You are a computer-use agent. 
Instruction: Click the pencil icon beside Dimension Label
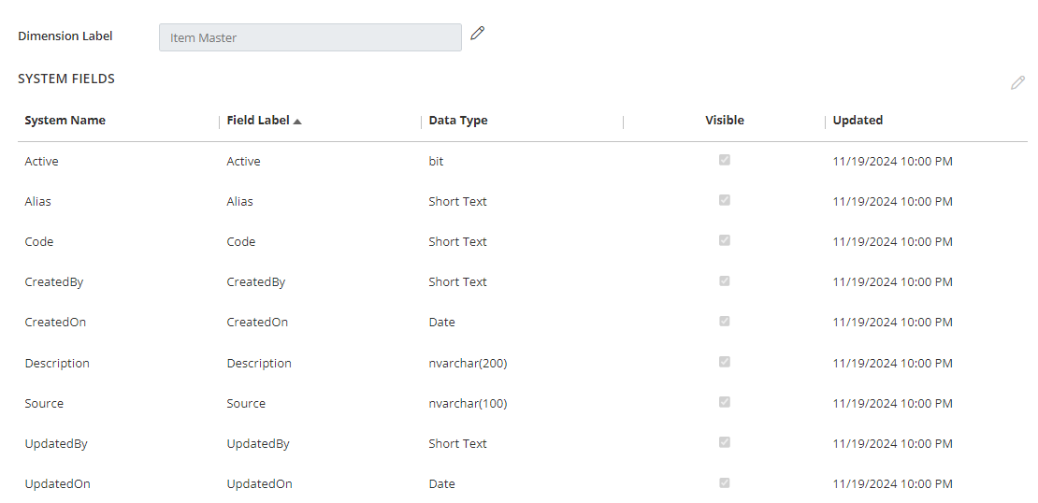click(x=478, y=34)
